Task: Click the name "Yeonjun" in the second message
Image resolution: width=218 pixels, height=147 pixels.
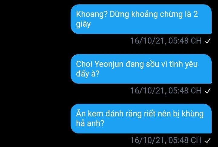Action: [x=109, y=64]
